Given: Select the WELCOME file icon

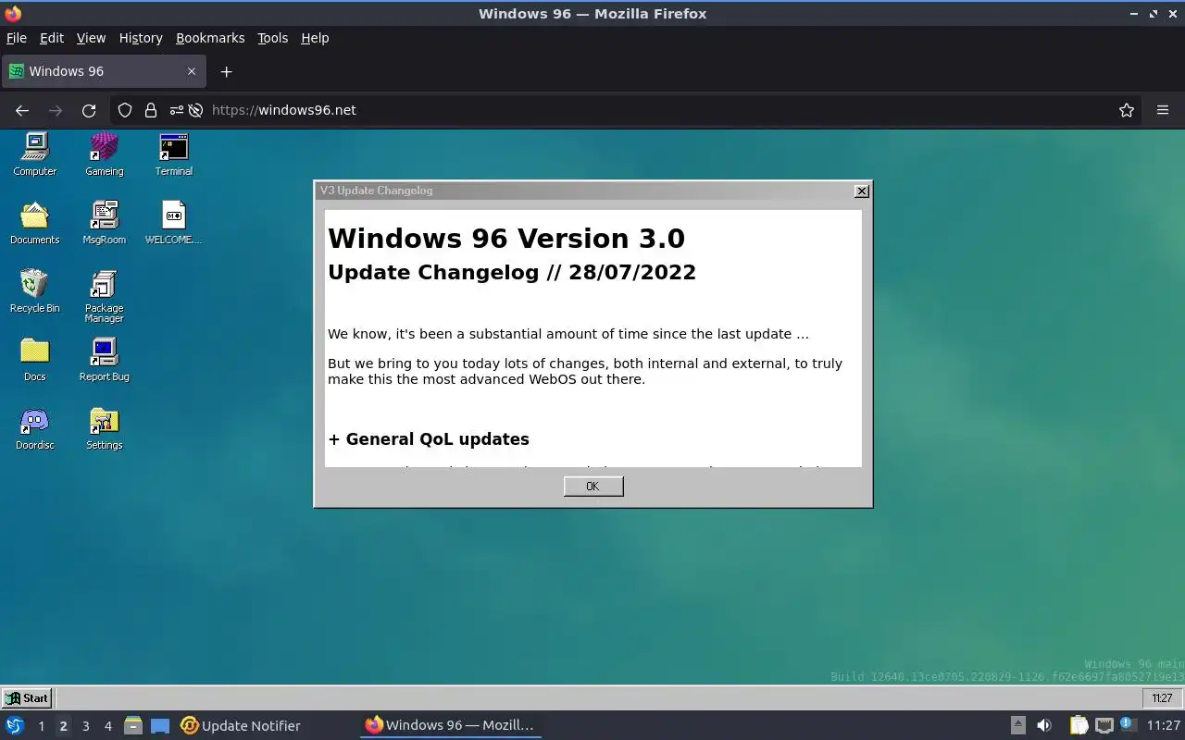Looking at the screenshot, I should click(173, 223).
